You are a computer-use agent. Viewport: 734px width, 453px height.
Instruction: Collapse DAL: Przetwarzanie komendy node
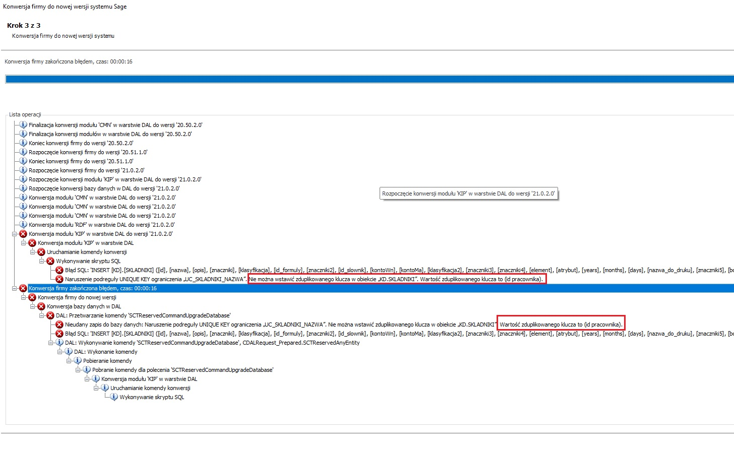click(x=42, y=315)
